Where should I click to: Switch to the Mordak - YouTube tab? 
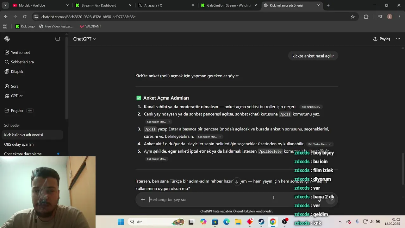pos(40,5)
